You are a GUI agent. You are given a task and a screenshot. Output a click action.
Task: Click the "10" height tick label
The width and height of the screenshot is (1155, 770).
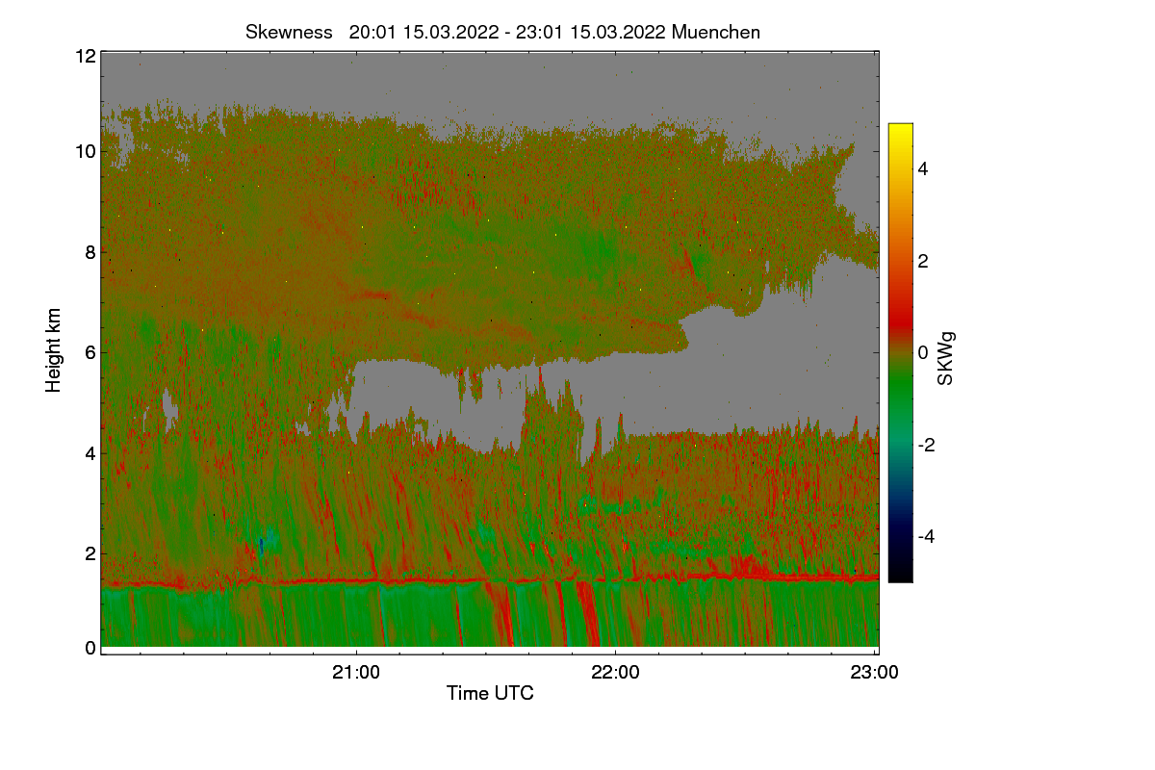click(x=85, y=151)
